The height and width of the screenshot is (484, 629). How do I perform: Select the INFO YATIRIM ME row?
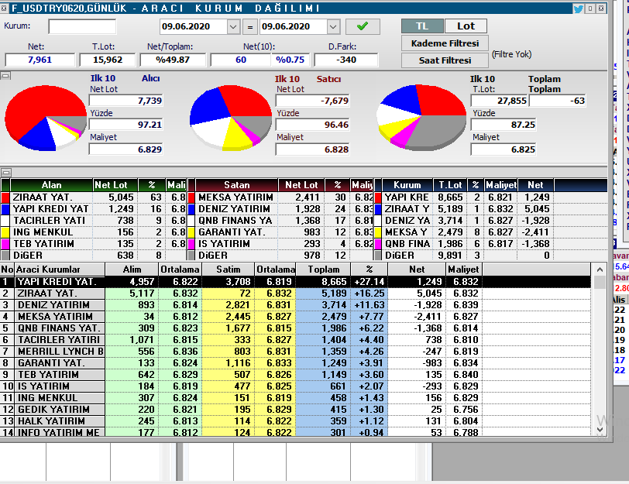click(296, 432)
